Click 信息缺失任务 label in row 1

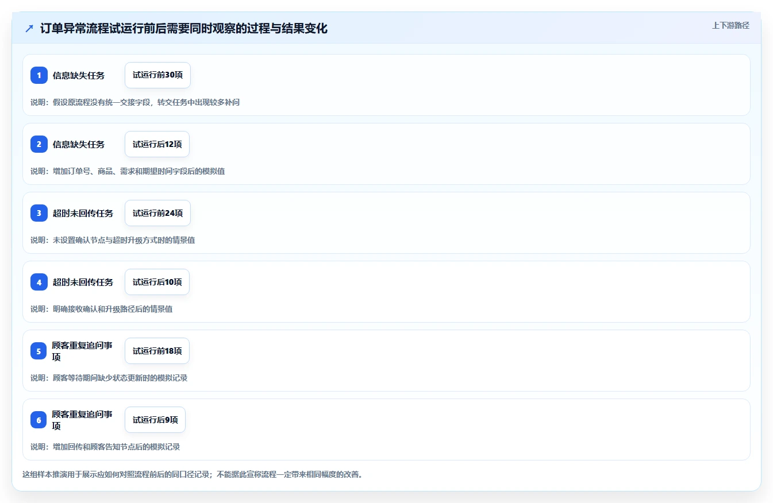(x=79, y=75)
